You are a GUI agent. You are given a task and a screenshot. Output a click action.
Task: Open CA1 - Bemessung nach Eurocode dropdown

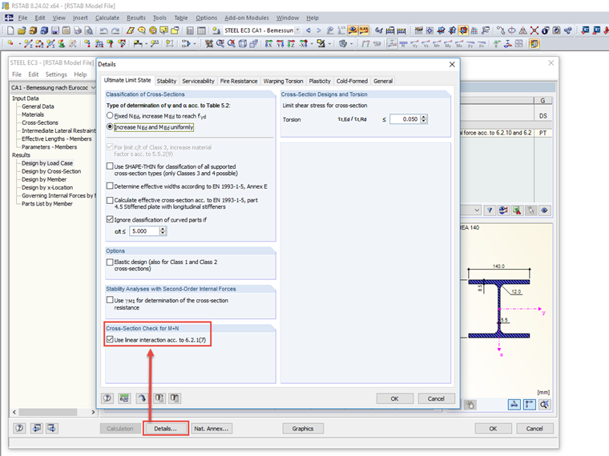(x=93, y=88)
